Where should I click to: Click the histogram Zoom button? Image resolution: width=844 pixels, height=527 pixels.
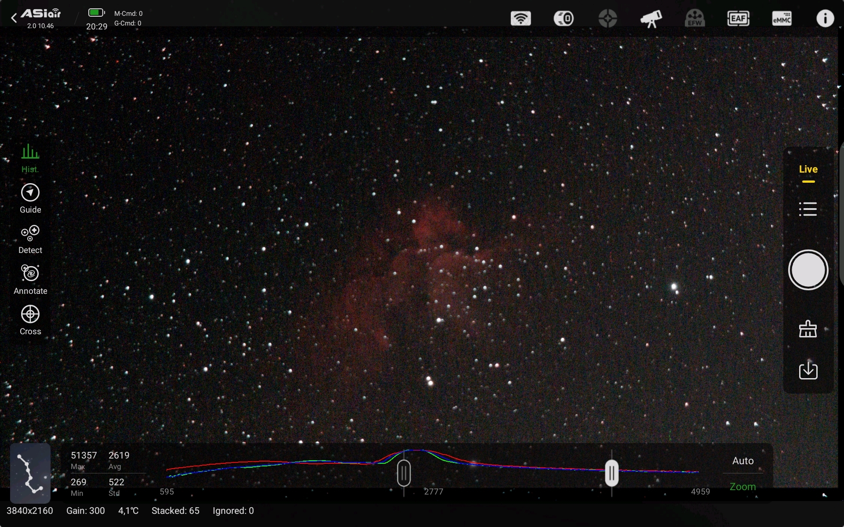point(742,487)
